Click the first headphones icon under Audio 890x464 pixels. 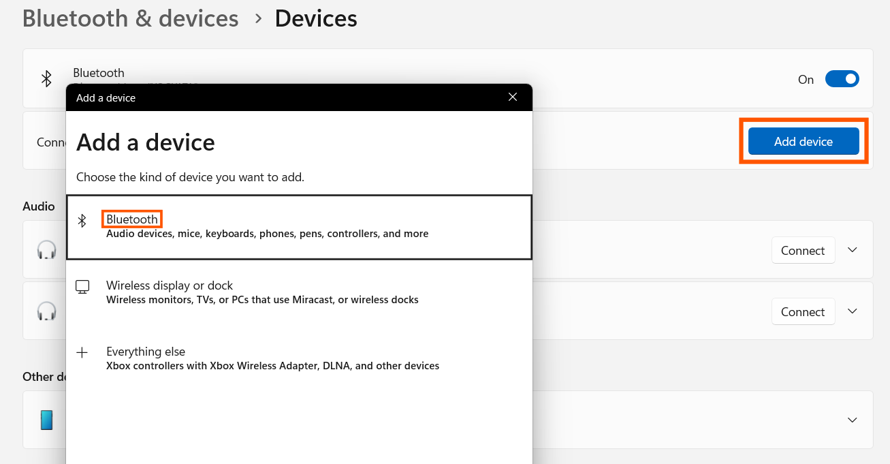pos(46,249)
